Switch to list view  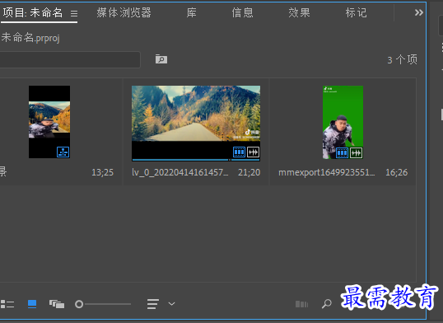(7, 304)
